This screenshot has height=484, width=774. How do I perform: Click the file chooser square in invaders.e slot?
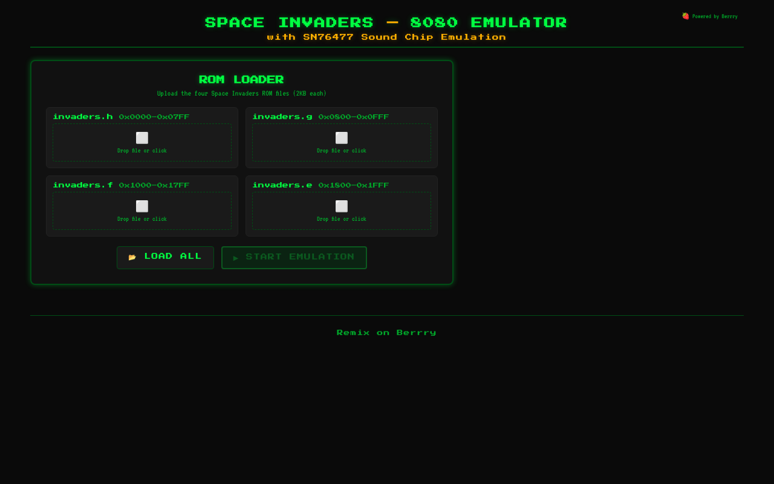[x=341, y=206]
